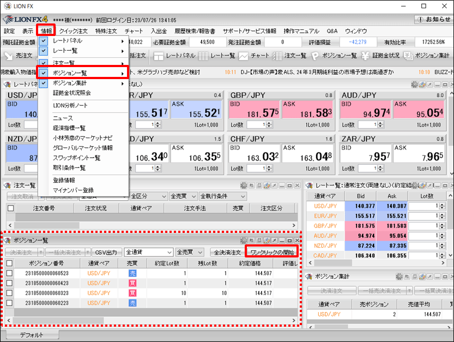Open 全執行条件 dropdown in 注文一覧
Screen dimensions: 454x342
[223, 196]
